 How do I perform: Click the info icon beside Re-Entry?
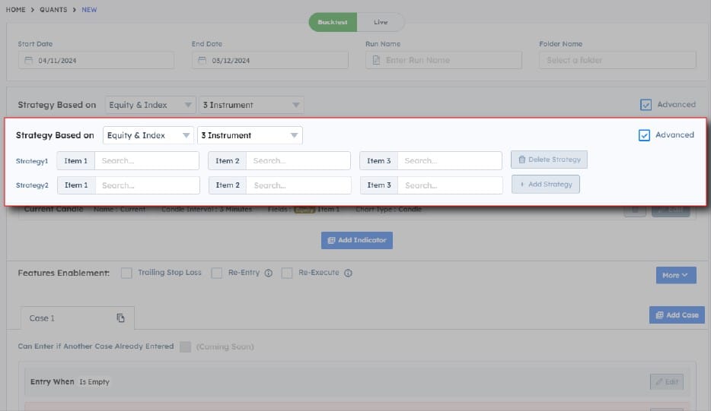(268, 273)
